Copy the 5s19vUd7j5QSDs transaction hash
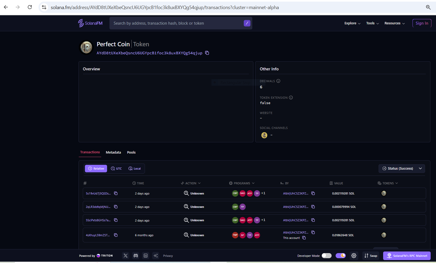The height and width of the screenshot is (263, 436). click(x=116, y=193)
